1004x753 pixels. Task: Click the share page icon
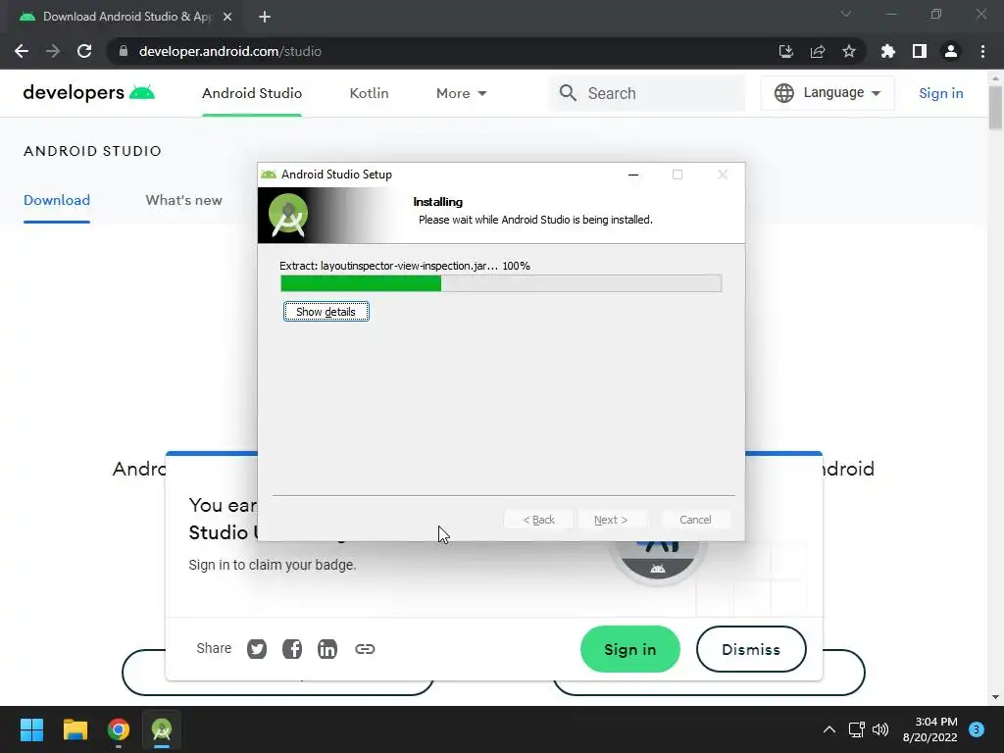tap(818, 51)
